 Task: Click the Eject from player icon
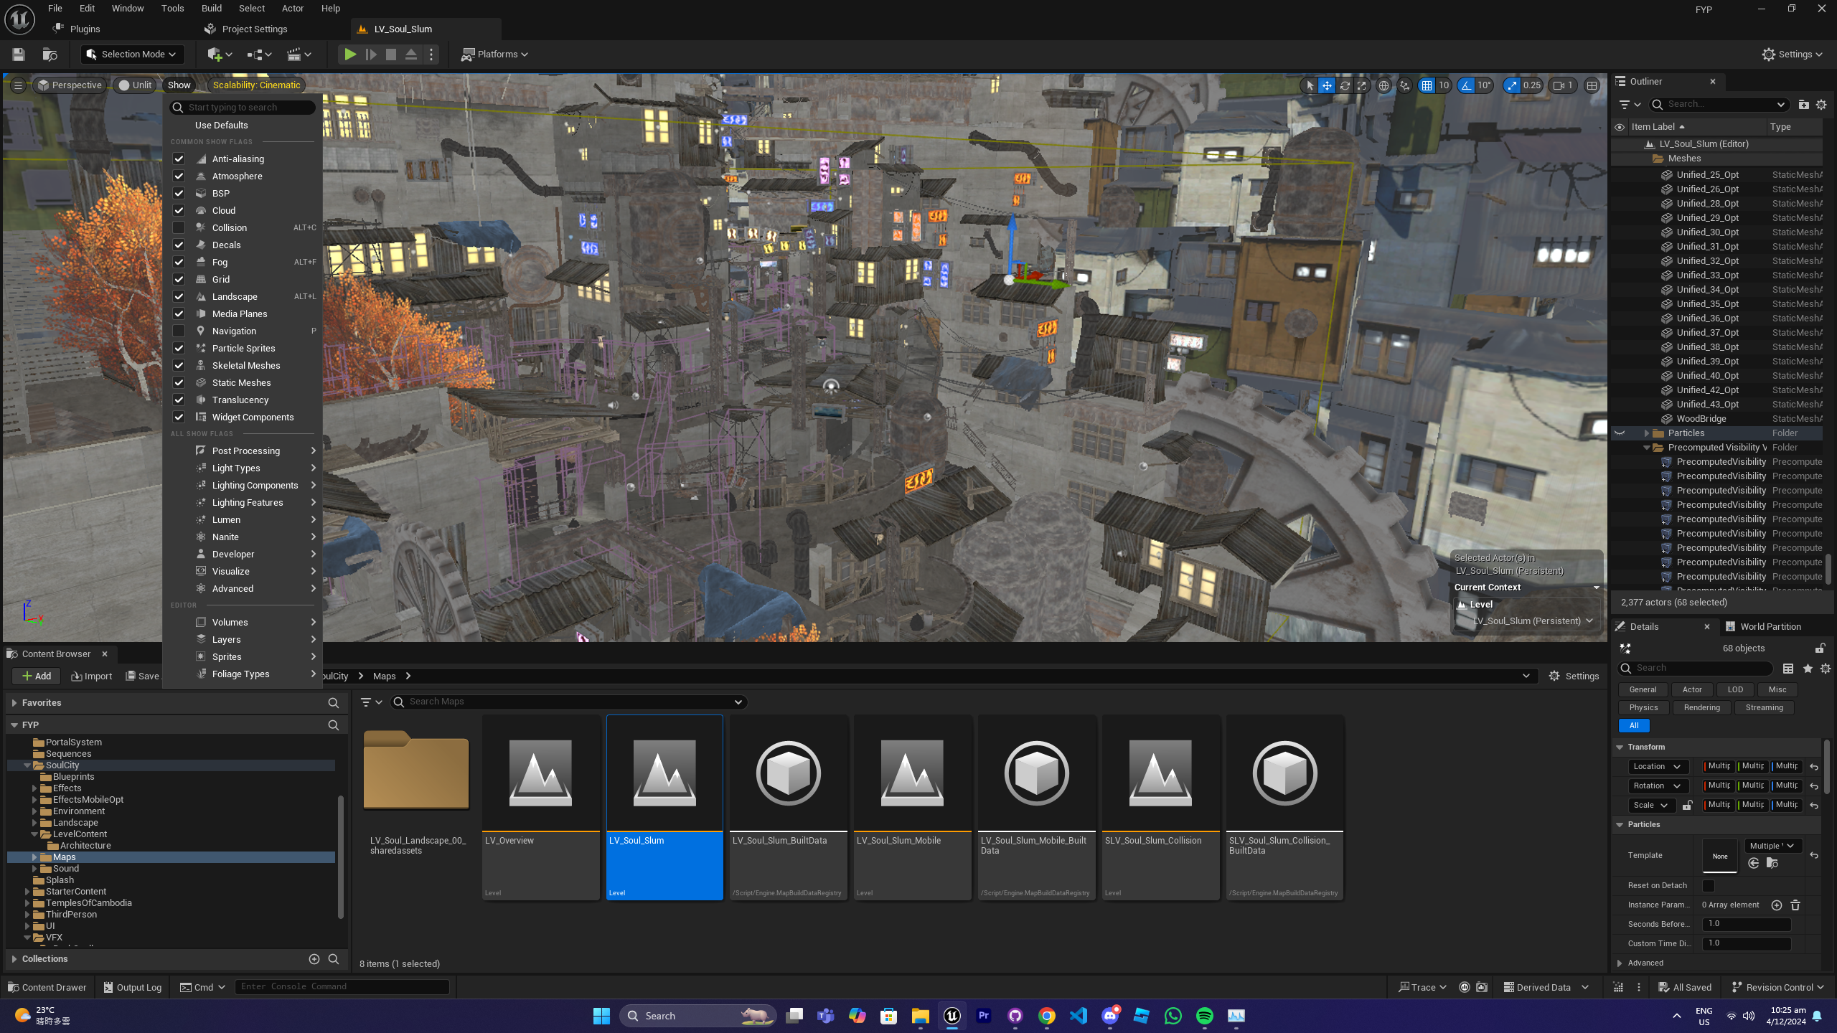[x=411, y=54]
